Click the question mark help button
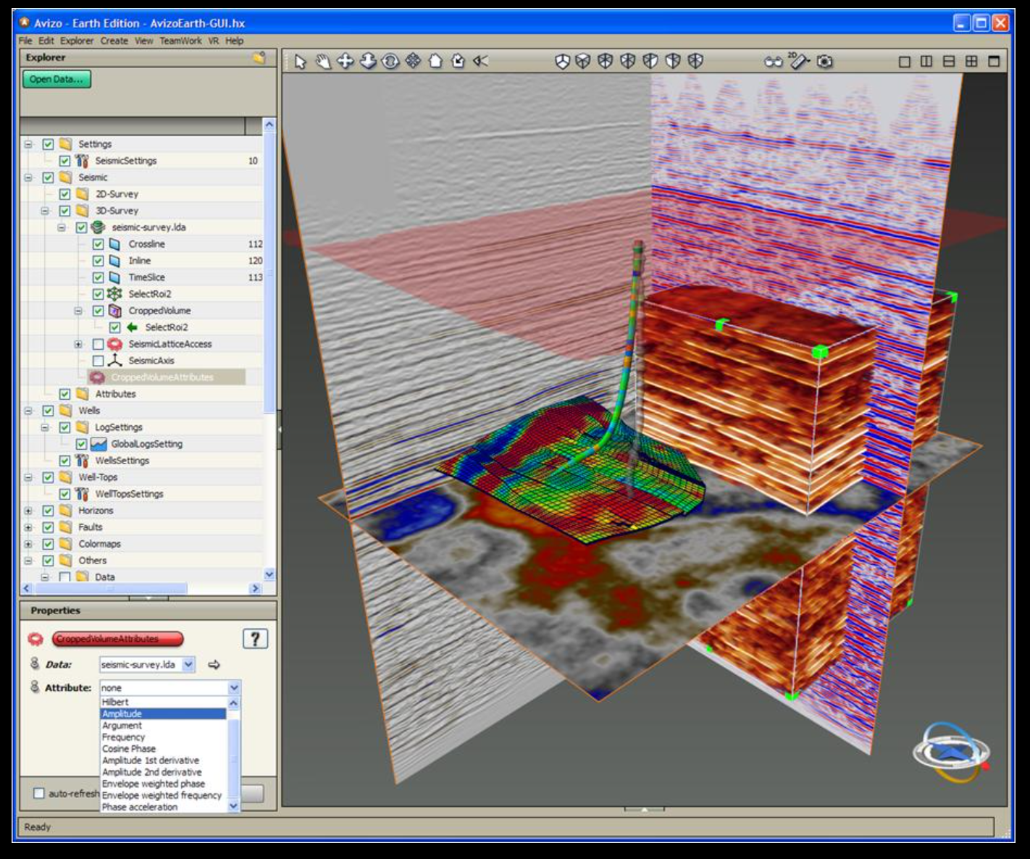The image size is (1030, 859). click(x=254, y=639)
